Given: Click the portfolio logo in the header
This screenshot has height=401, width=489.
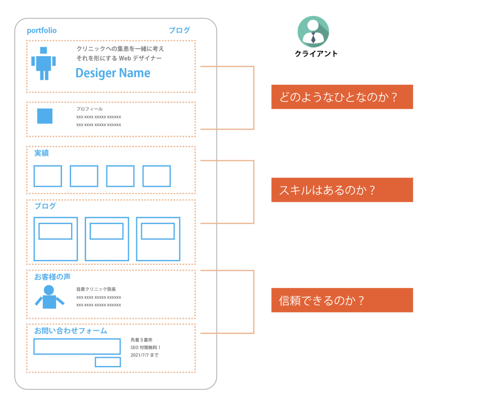Looking at the screenshot, I should point(42,31).
